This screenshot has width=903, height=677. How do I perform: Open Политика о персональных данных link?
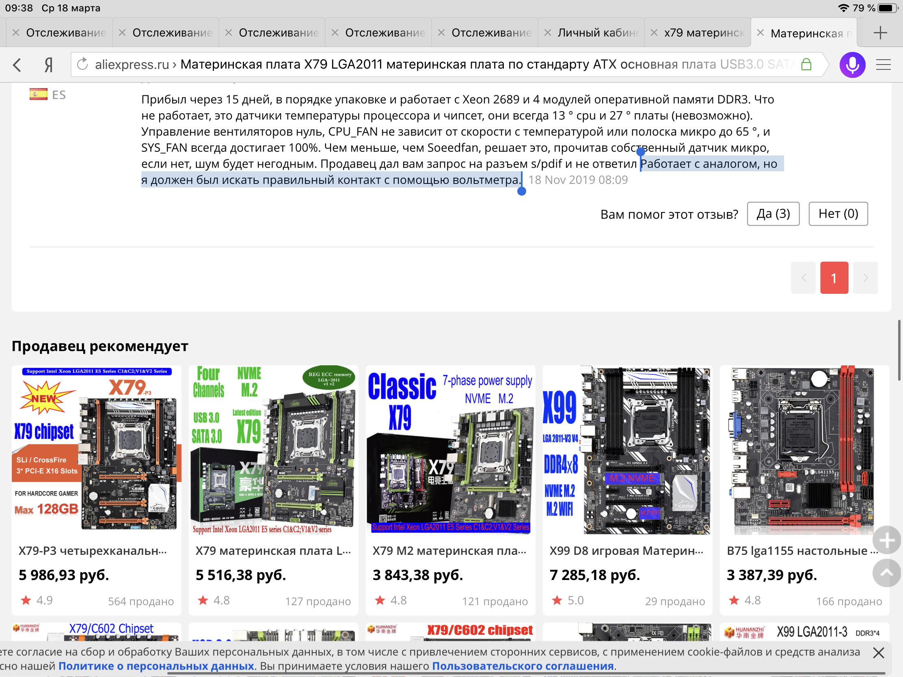click(156, 666)
